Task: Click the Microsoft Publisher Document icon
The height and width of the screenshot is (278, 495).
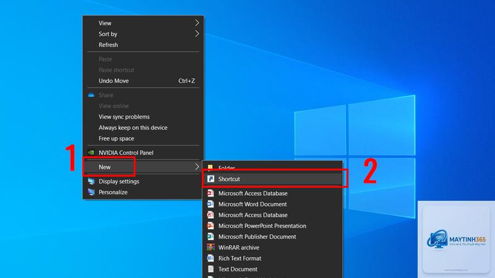Action: click(210, 237)
